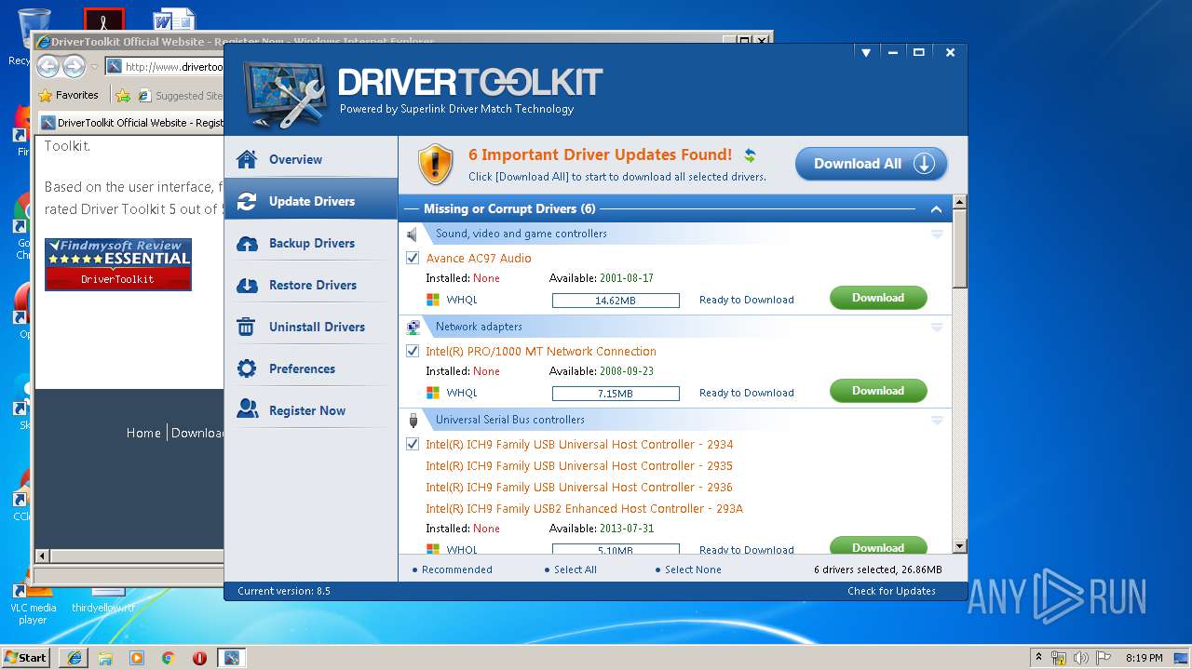Click the 5.10MB progress bar
Image resolution: width=1192 pixels, height=670 pixels.
click(x=616, y=549)
